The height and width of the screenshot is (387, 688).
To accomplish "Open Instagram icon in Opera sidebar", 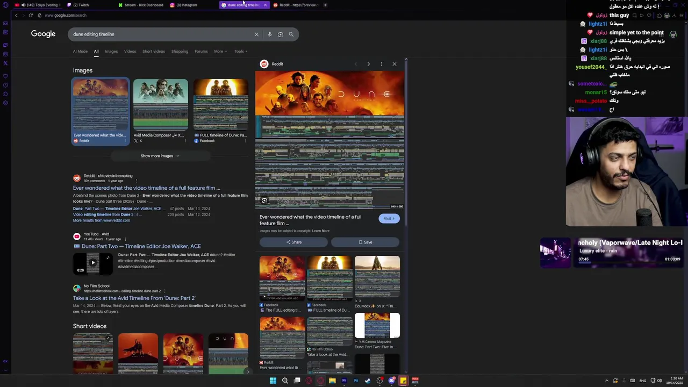I will [5, 54].
